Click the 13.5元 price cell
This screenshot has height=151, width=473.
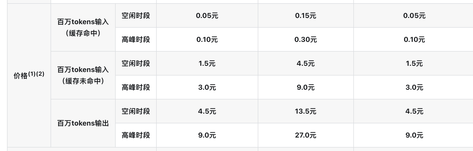306,111
